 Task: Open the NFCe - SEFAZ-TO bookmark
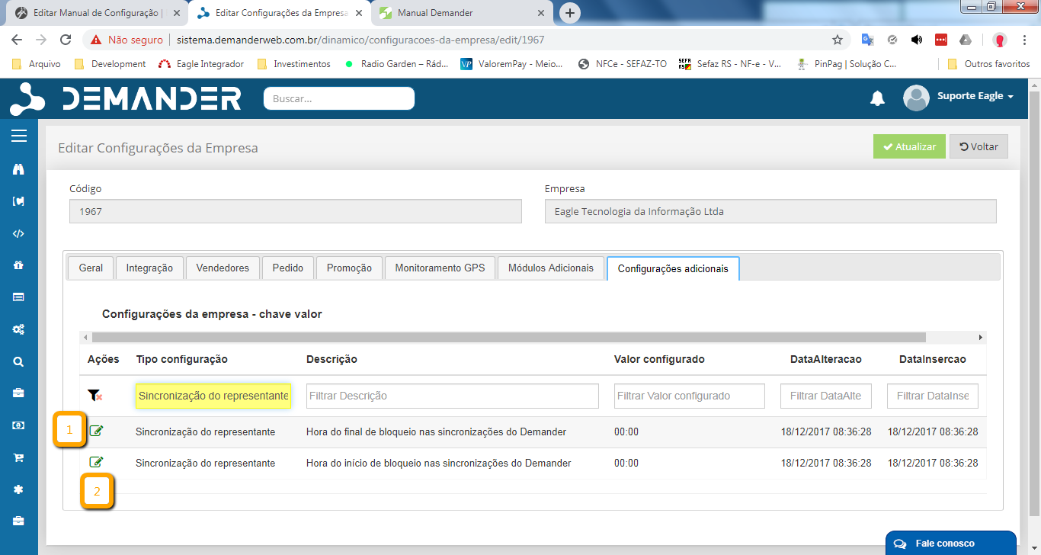coord(622,64)
